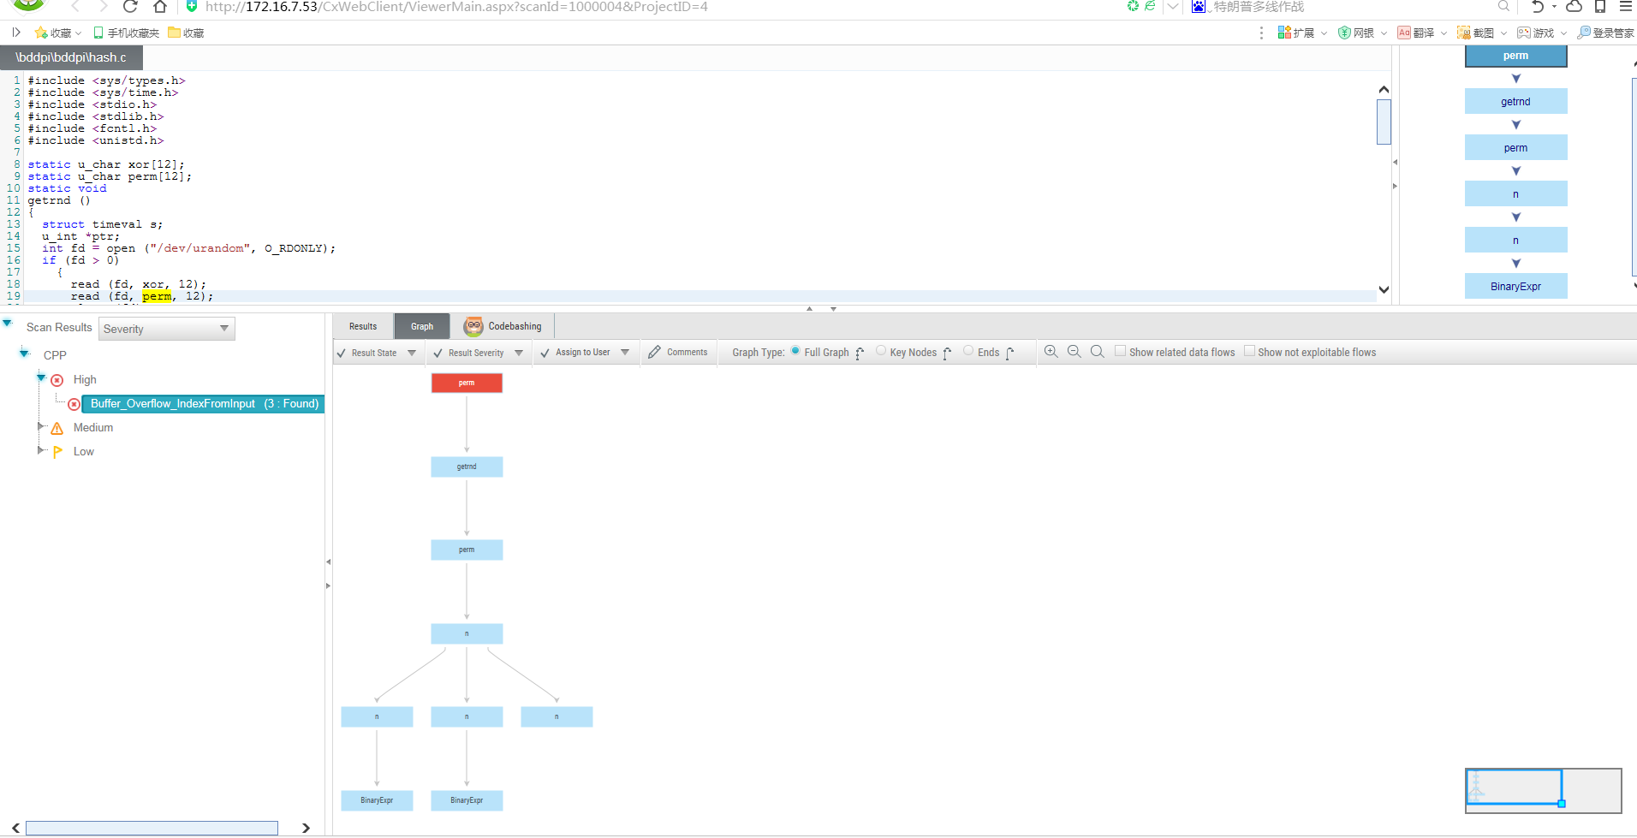
Task: Switch to the Graph tab
Action: (422, 326)
